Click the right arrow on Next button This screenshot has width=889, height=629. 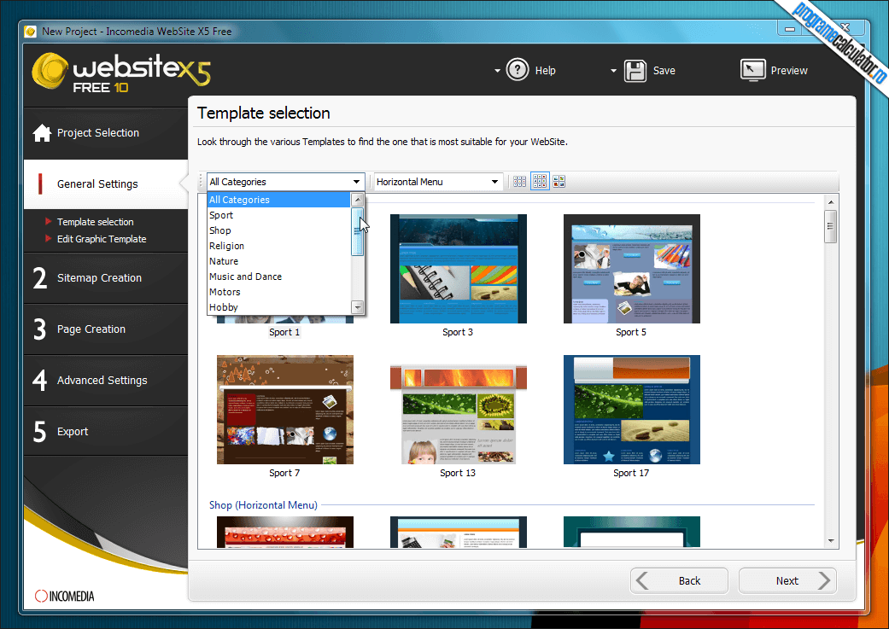click(824, 581)
